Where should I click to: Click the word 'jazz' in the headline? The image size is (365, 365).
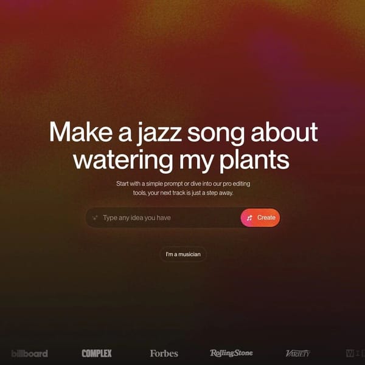point(159,133)
